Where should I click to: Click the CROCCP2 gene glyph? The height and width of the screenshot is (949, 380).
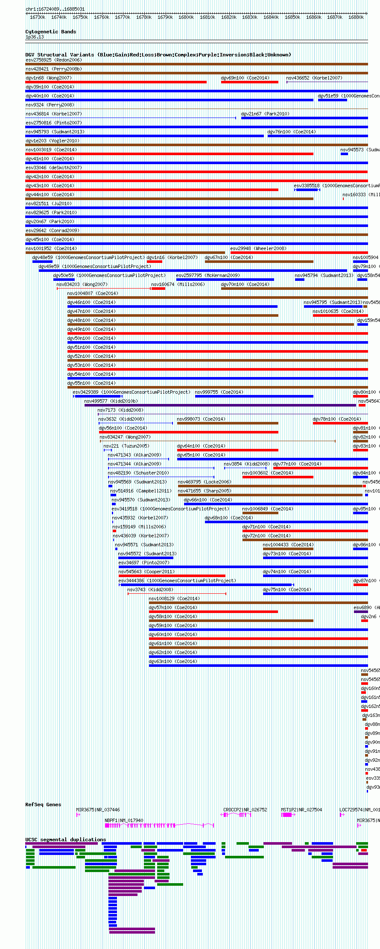[x=236, y=815]
